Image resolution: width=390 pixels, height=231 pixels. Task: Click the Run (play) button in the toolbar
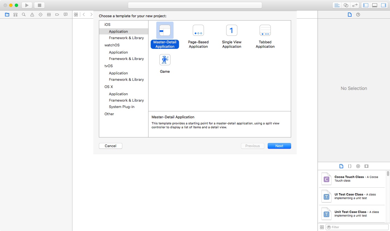27,5
